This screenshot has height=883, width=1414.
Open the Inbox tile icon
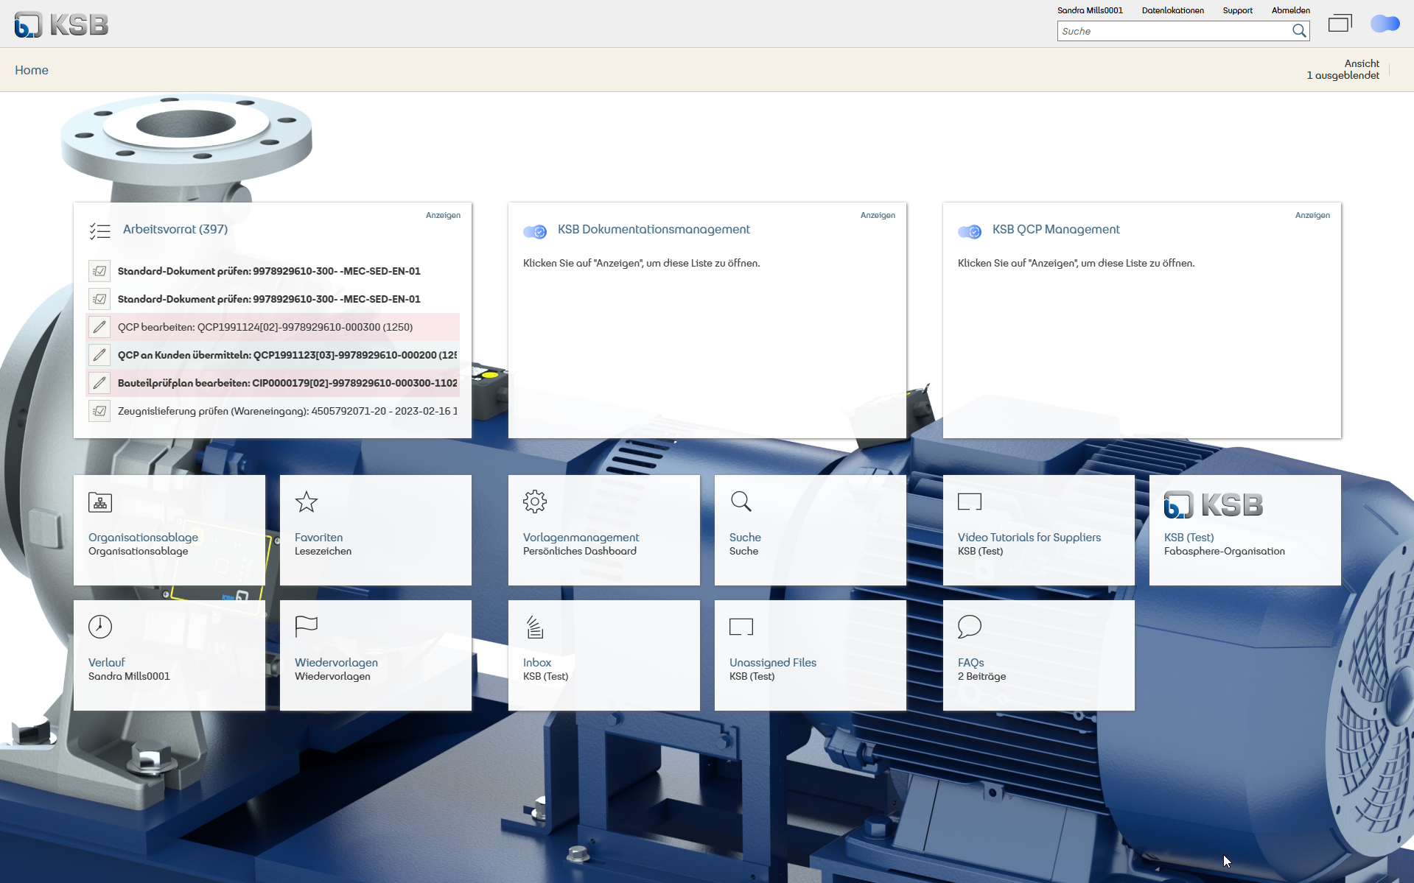tap(535, 627)
